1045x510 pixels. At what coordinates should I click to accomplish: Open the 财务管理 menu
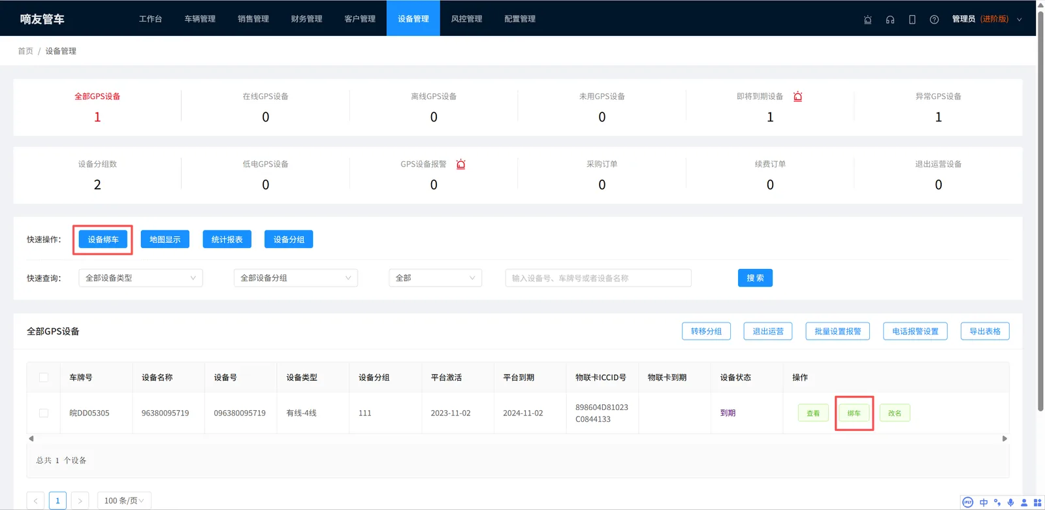click(307, 19)
